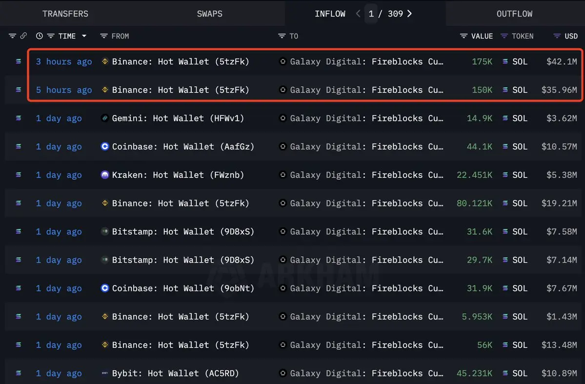Click the 22.451K value
Image resolution: width=585 pixels, height=384 pixels.
pyautogui.click(x=475, y=174)
